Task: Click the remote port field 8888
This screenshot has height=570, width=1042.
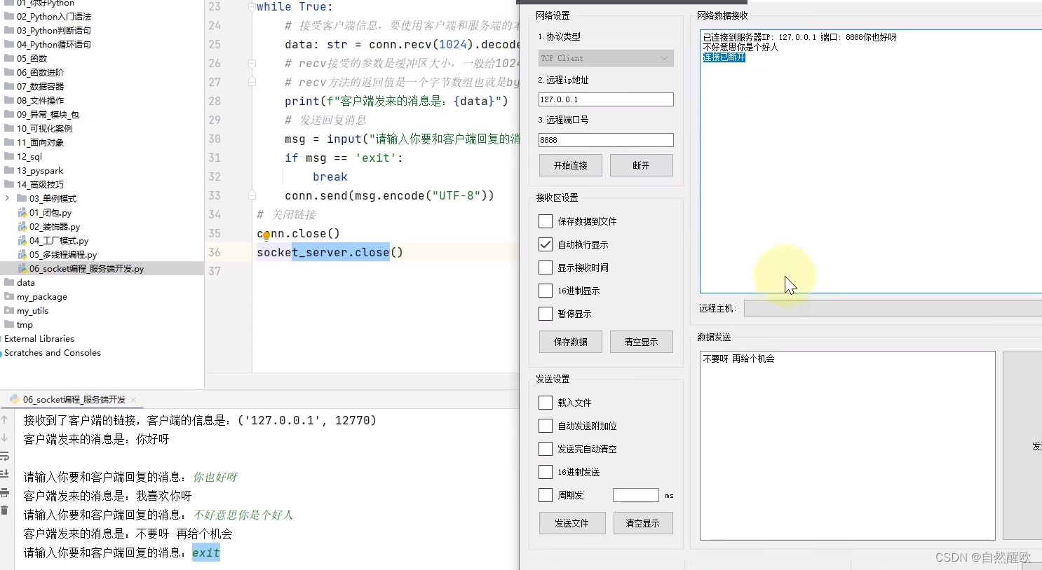Action: [x=606, y=140]
